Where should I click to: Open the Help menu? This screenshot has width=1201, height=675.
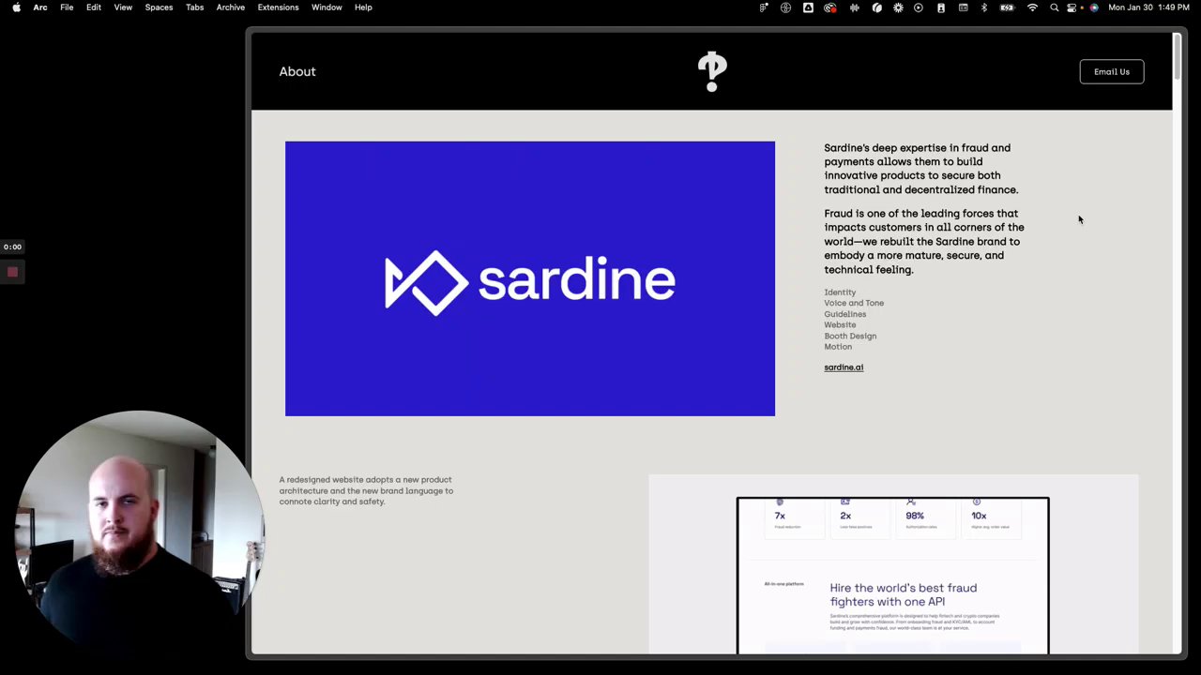coord(363,7)
